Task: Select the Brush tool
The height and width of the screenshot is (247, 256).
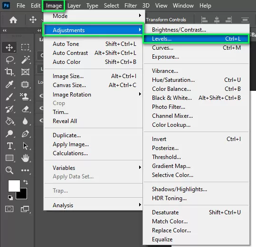Action: pos(9,97)
